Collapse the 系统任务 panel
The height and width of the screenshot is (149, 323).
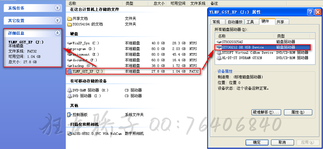(58, 8)
